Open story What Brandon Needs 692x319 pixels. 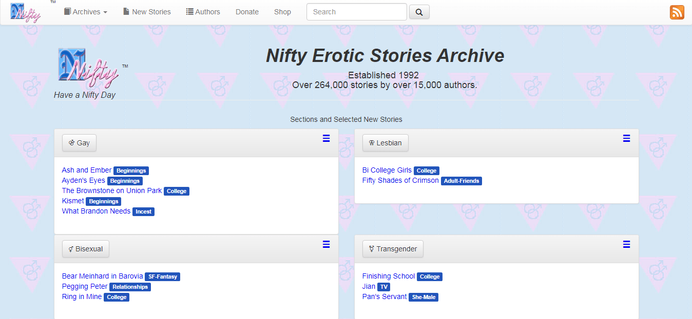tap(96, 211)
